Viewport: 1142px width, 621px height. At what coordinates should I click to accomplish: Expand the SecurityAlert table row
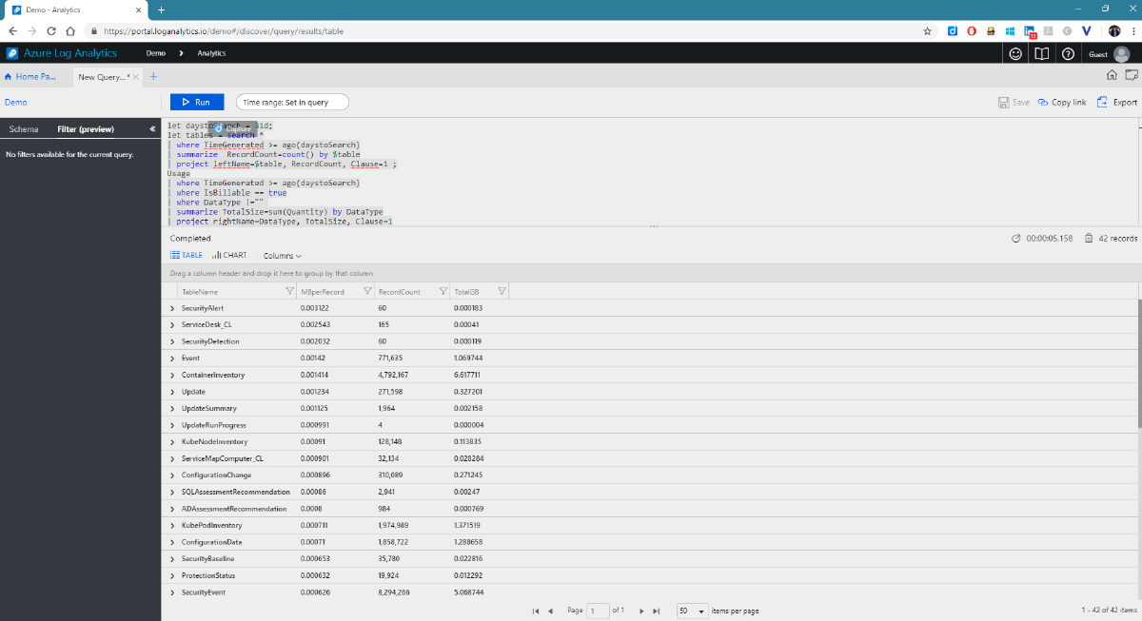tap(172, 308)
